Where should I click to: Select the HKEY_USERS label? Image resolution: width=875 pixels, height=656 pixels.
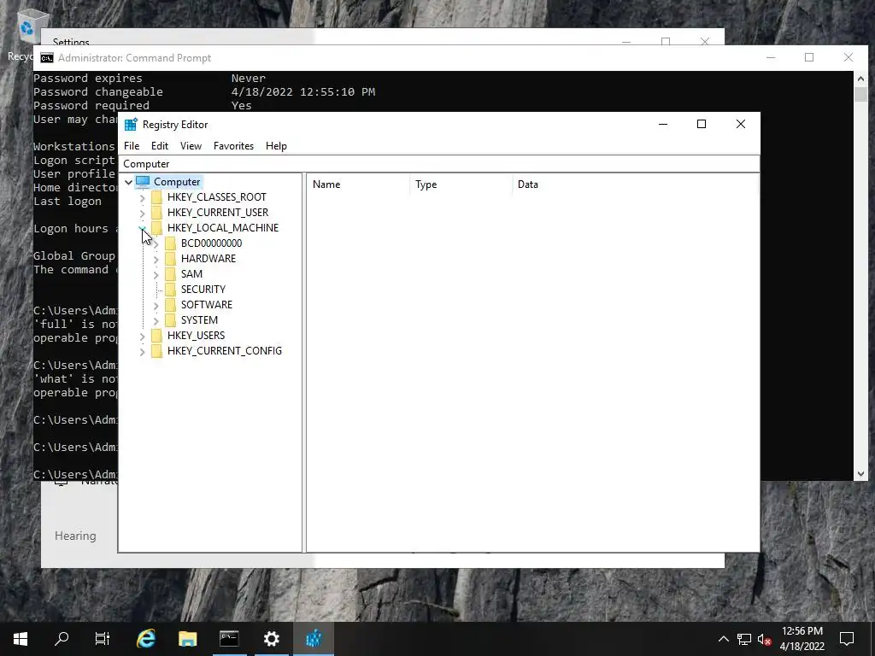click(196, 335)
